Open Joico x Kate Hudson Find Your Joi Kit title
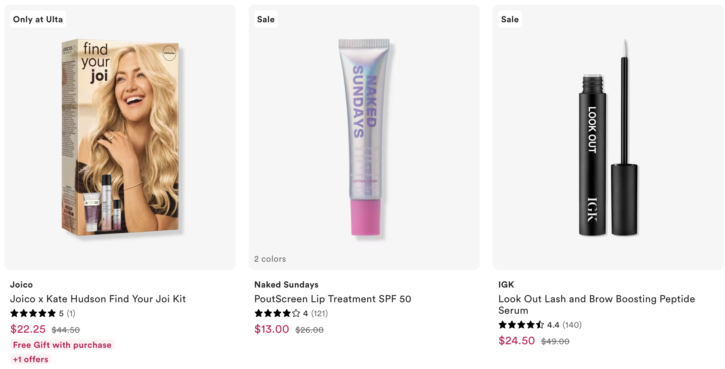This screenshot has height=369, width=725. [x=98, y=299]
